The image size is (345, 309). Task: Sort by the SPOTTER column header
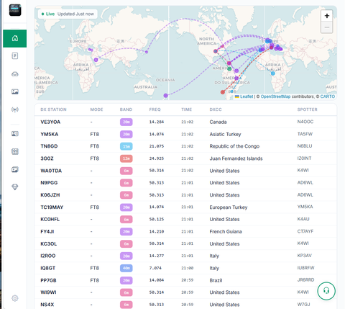pyautogui.click(x=308, y=109)
